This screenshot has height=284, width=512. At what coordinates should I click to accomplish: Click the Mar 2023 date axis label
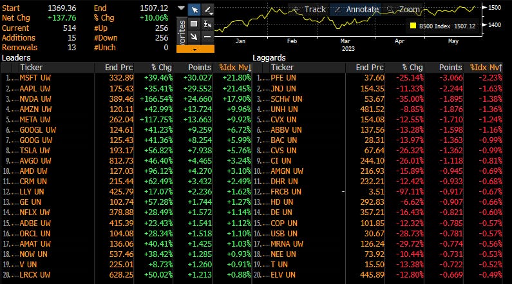point(347,45)
